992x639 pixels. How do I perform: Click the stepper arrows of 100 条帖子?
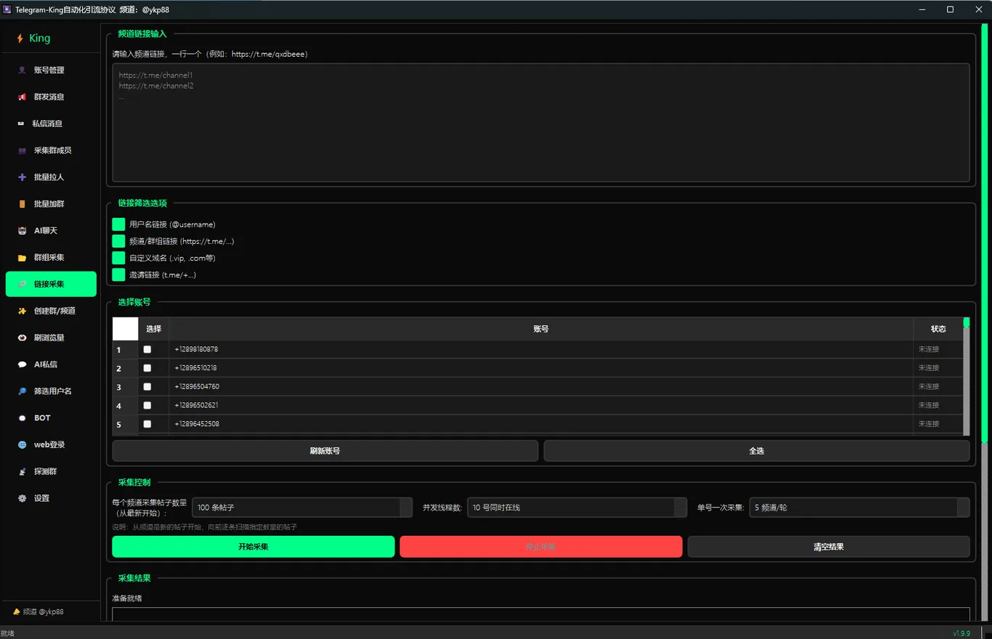coord(406,508)
